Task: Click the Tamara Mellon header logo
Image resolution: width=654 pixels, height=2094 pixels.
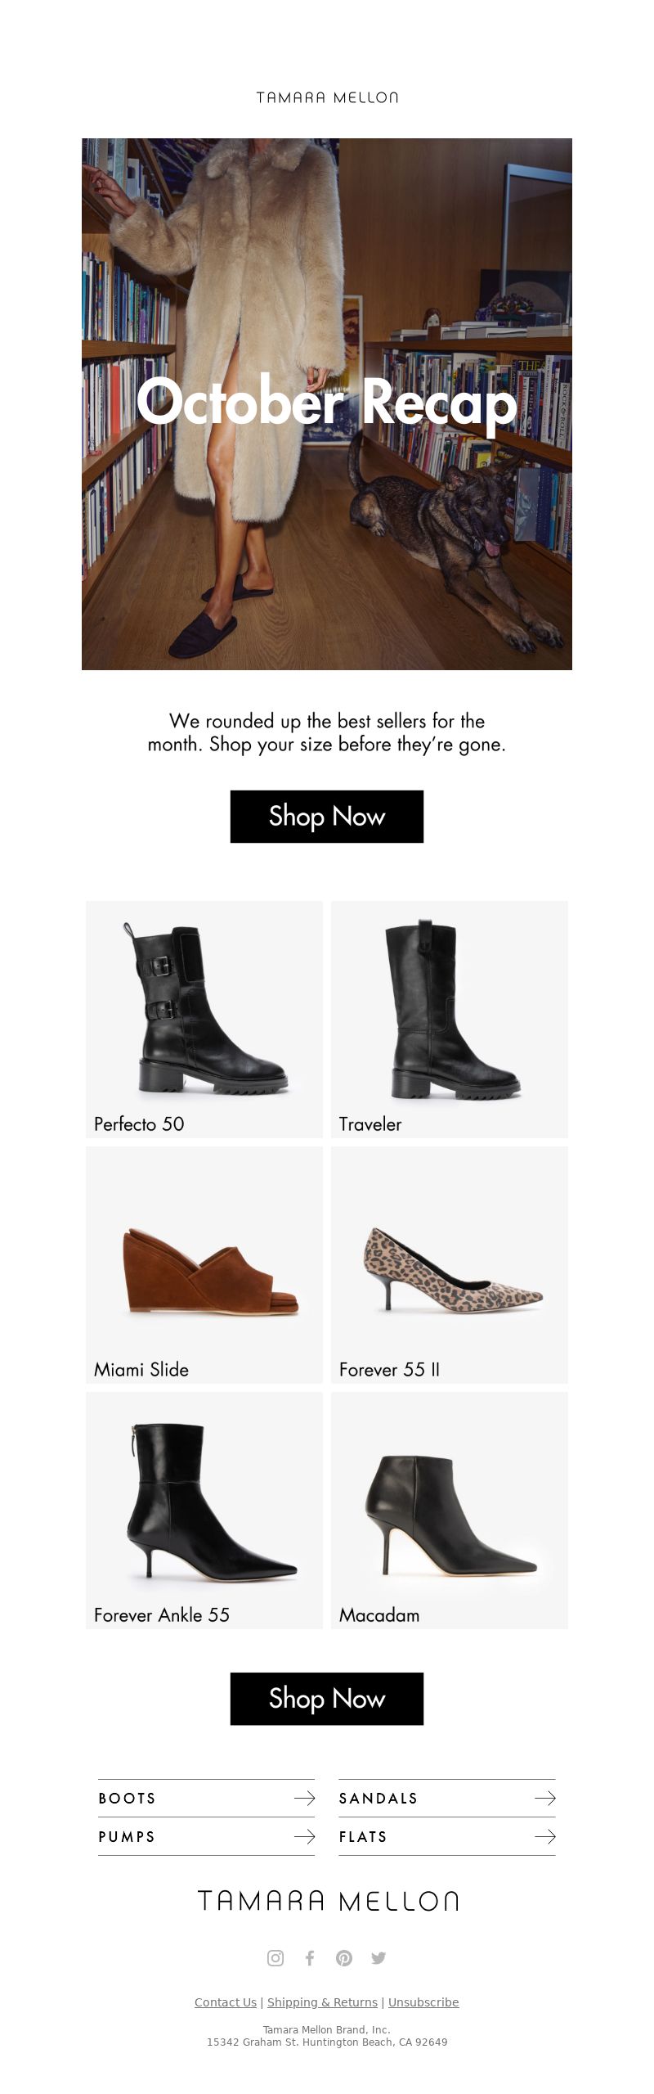Action: click(327, 97)
